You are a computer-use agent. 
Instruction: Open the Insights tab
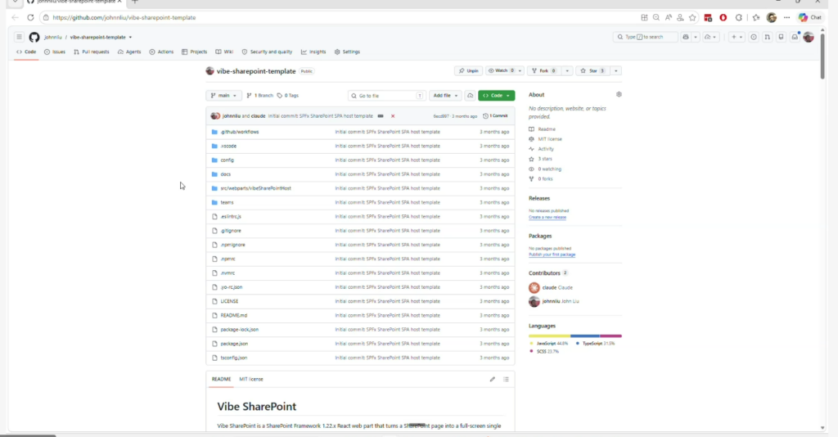coord(313,52)
